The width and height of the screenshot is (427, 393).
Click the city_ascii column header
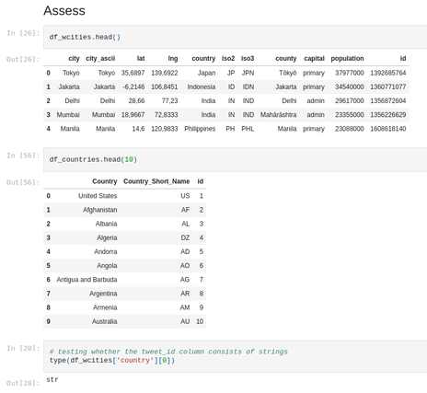[100, 59]
